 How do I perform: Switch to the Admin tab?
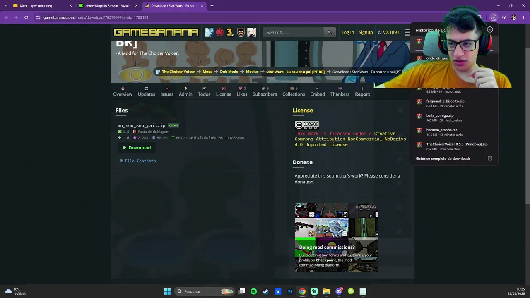point(185,91)
